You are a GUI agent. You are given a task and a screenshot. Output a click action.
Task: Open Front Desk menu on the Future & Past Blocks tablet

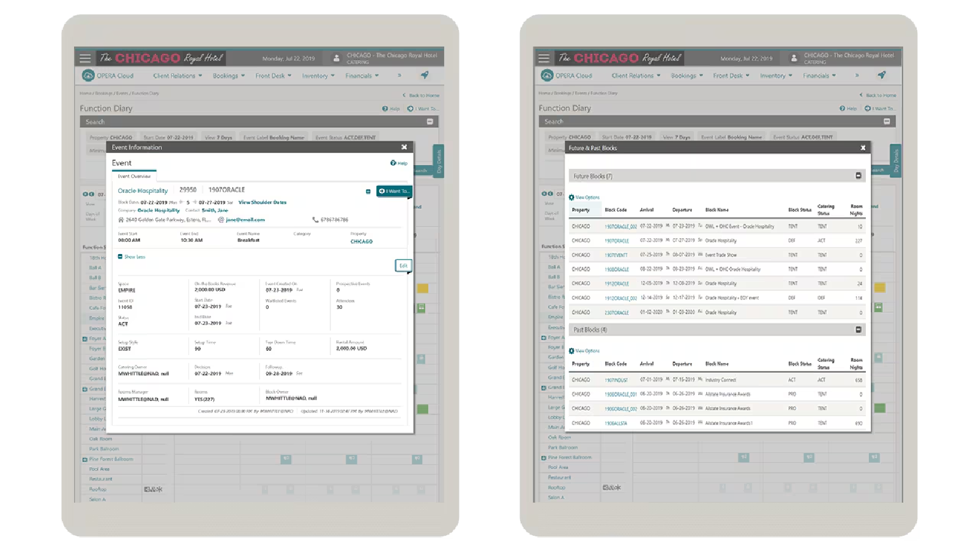point(731,76)
